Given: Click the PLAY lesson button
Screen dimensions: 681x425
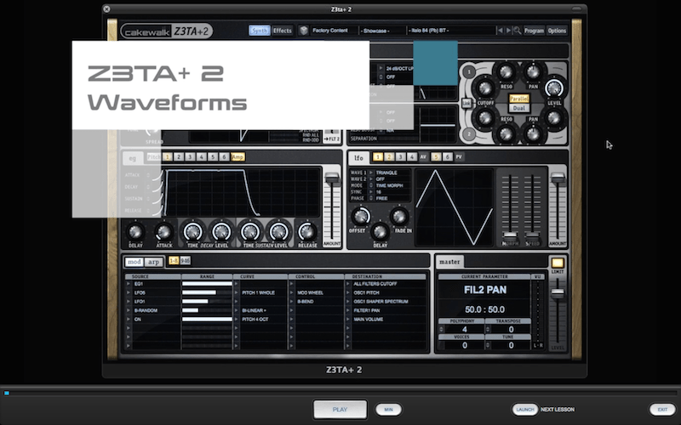Looking at the screenshot, I should tap(340, 410).
